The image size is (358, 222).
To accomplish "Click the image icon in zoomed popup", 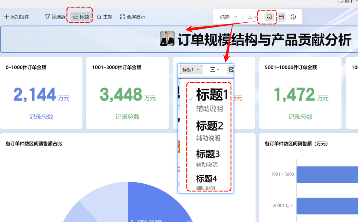I will [231, 69].
